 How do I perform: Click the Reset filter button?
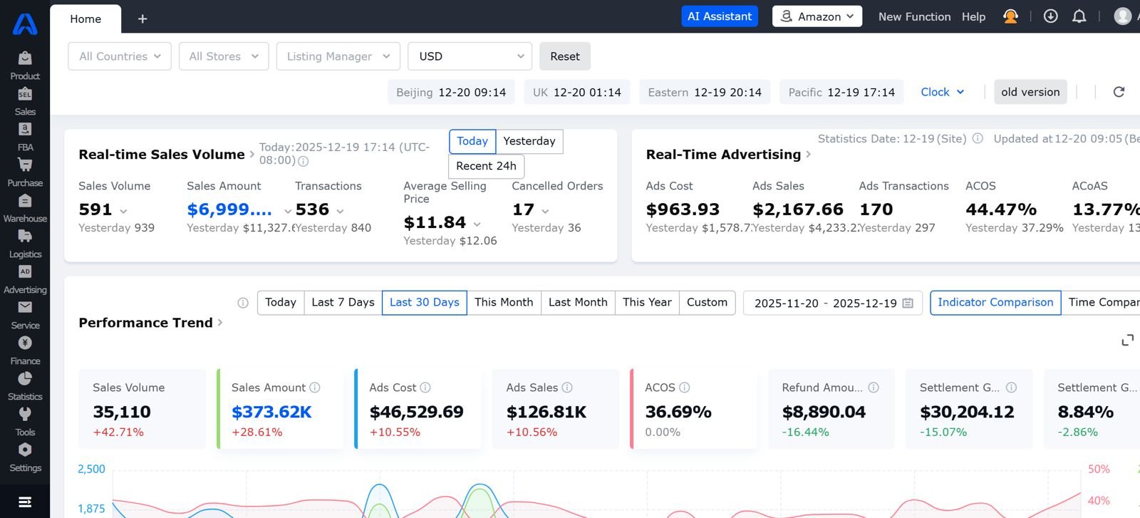(x=564, y=56)
